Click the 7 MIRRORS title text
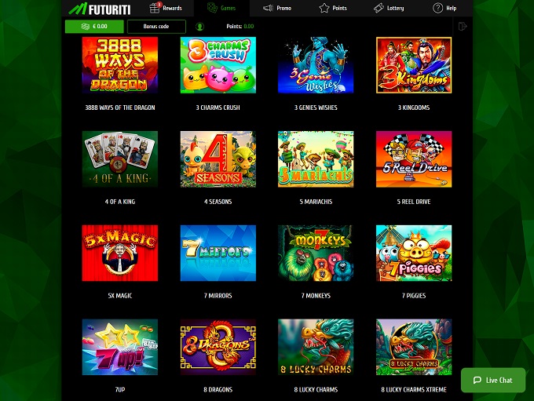The height and width of the screenshot is (401, 534). coord(218,296)
